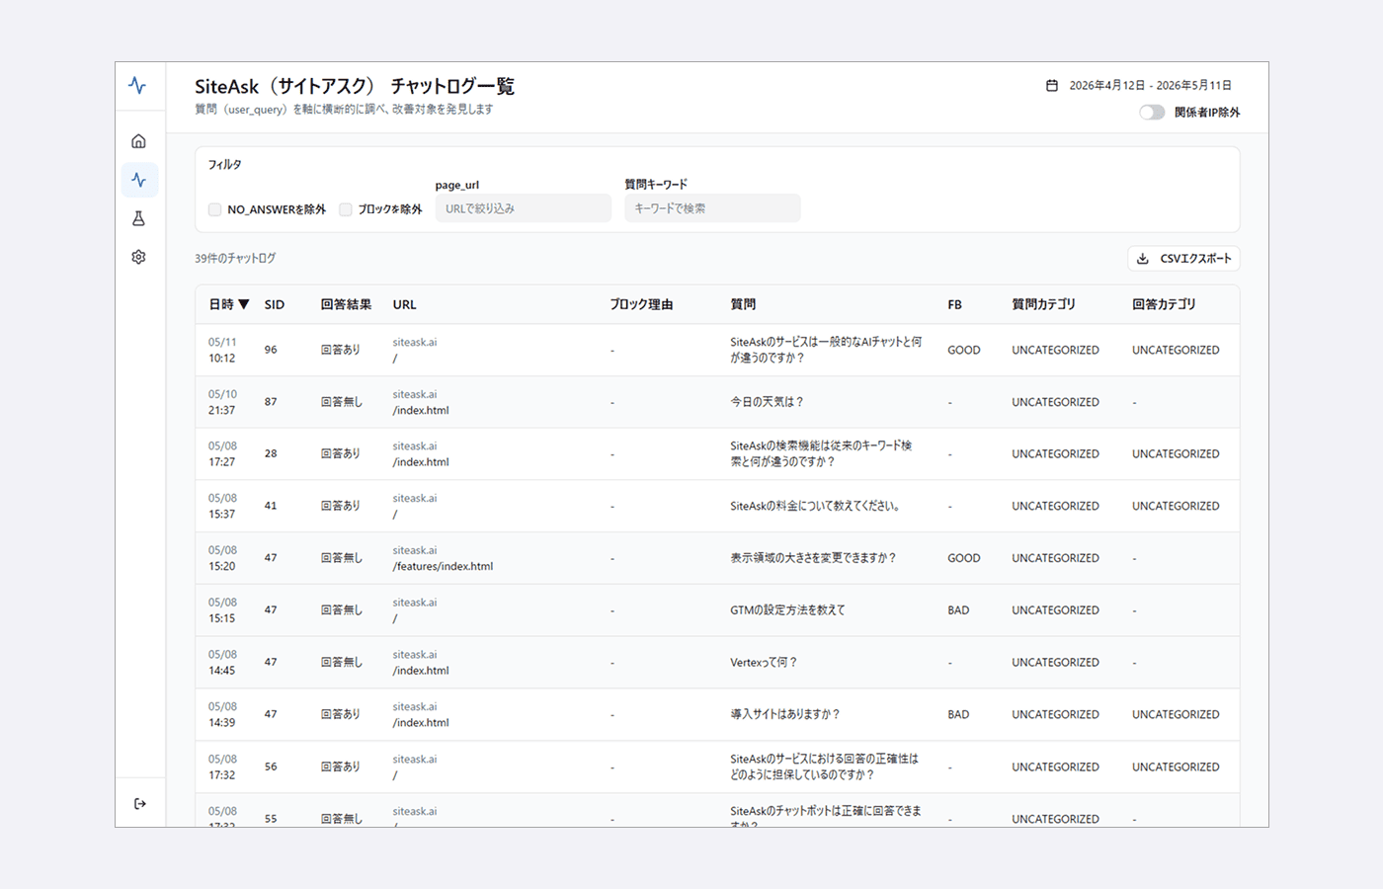1383x889 pixels.
Task: Click the ブロック理由 column header
Action: [641, 304]
